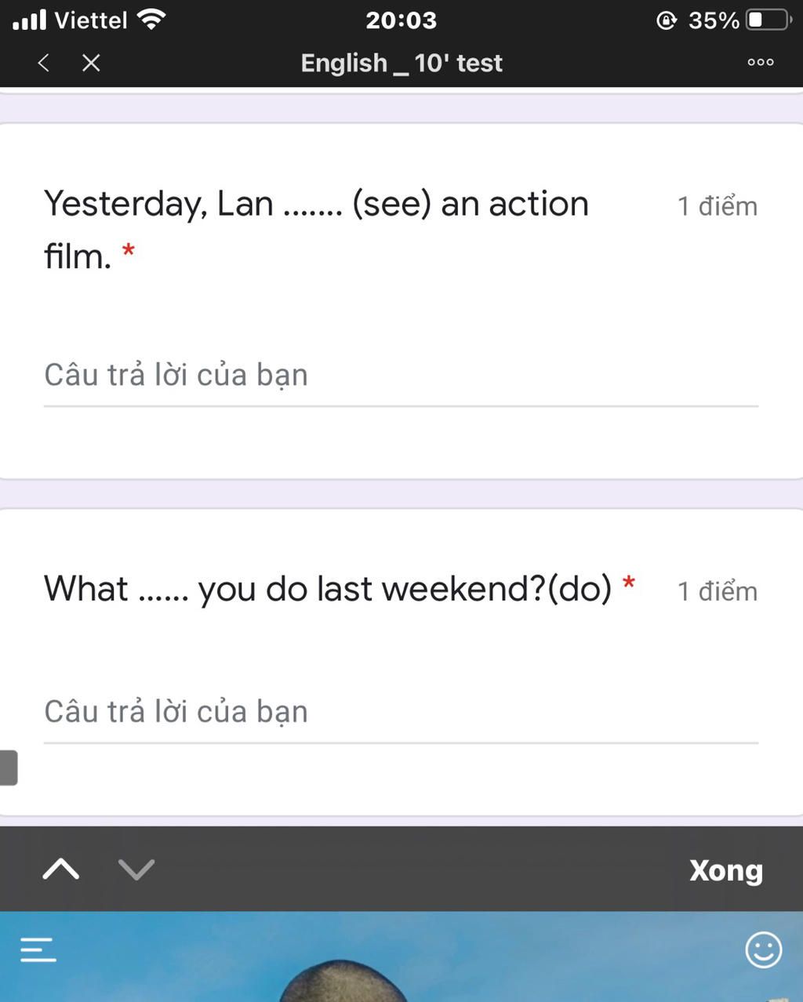The height and width of the screenshot is (1002, 803).
Task: Tap the 20:03 clock in status bar
Action: (401, 20)
